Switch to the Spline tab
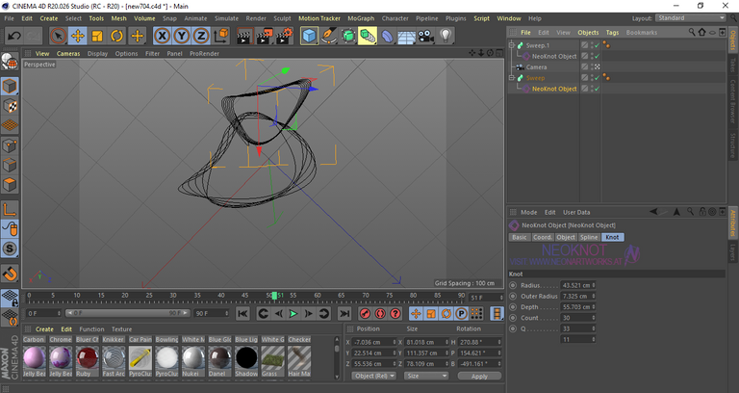Image resolution: width=739 pixels, height=393 pixels. pos(589,237)
